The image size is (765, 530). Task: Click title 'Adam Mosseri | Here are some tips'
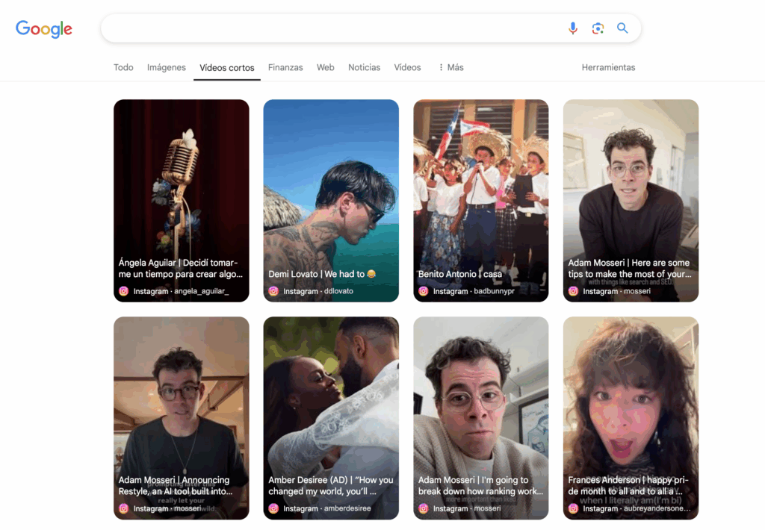tap(630, 268)
